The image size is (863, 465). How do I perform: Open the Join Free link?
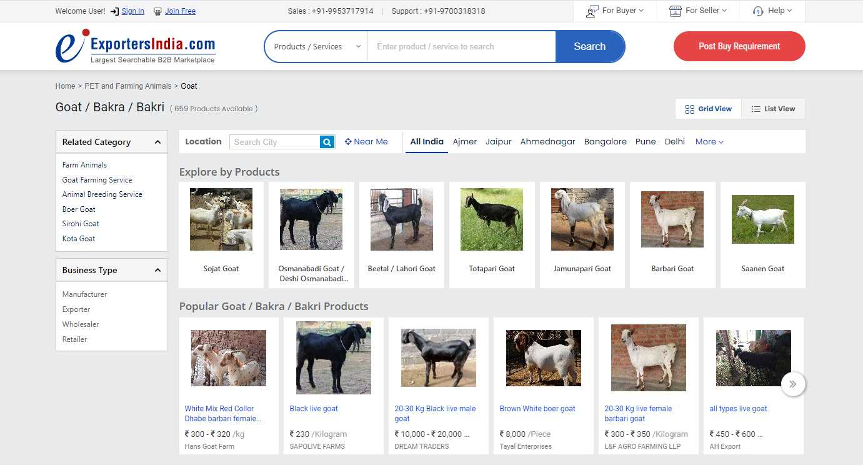pyautogui.click(x=181, y=11)
